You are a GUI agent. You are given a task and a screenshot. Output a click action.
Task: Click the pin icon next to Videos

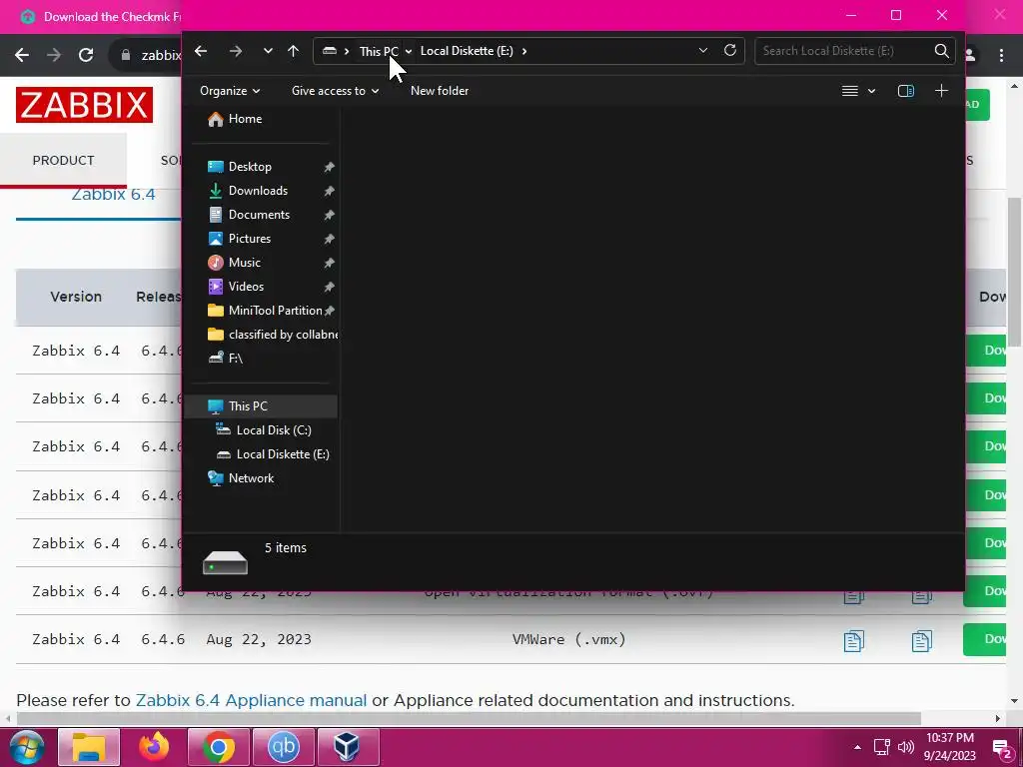point(329,287)
